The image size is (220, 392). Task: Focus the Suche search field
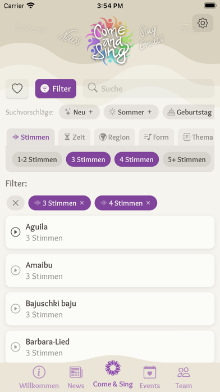coord(149,88)
